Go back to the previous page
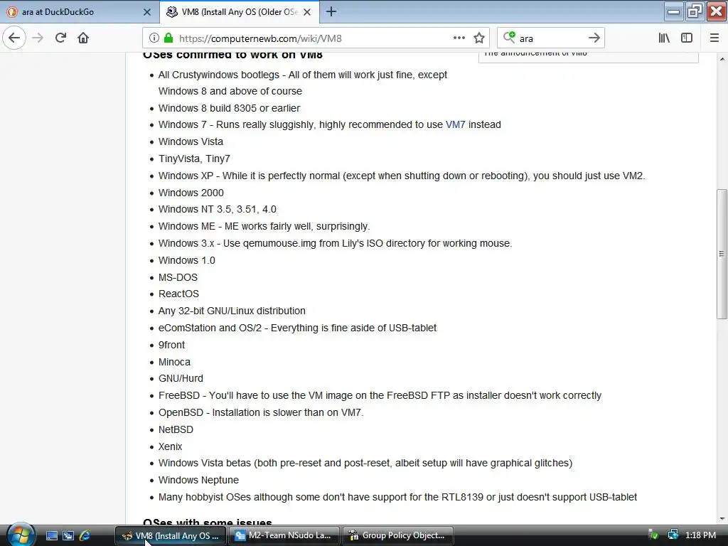Viewport: 728px width, 546px height. tap(14, 38)
